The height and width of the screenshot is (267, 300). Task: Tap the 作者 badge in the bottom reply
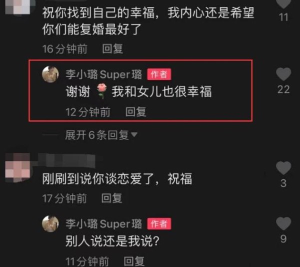[x=159, y=223]
